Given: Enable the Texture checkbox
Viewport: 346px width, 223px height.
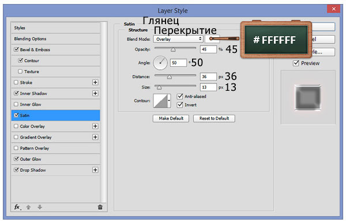Looking at the screenshot, I should click(20, 71).
